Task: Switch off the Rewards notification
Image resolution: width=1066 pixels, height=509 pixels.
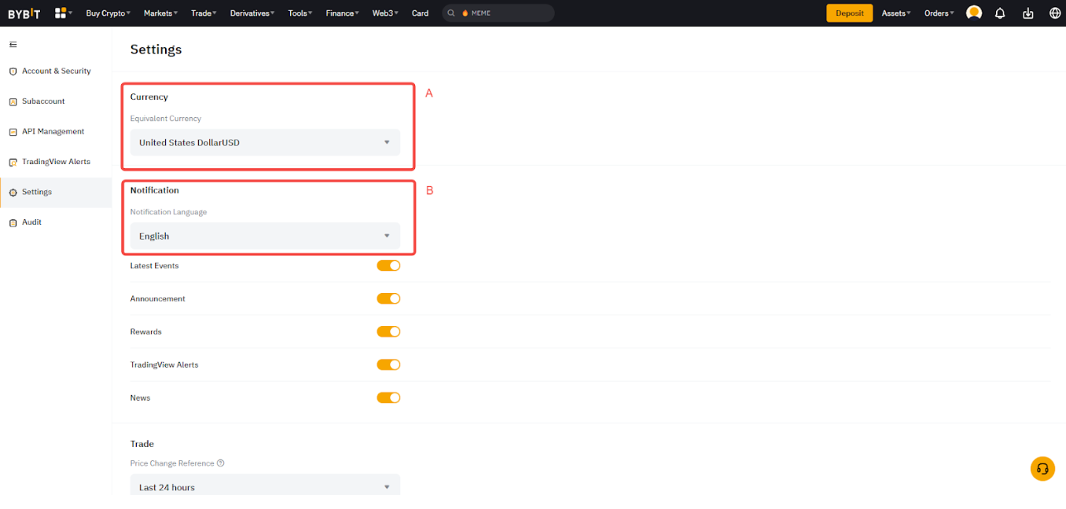Action: pos(388,331)
